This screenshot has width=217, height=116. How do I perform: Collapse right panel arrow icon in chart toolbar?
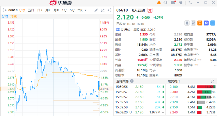point(109,10)
